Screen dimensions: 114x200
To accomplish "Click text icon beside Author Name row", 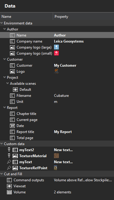I will pos(12,35).
